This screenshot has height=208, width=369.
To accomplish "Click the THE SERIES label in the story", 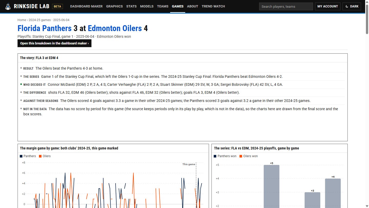I will (31, 77).
